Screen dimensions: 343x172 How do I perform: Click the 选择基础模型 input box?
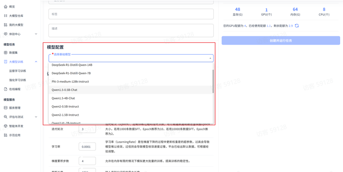131,58
